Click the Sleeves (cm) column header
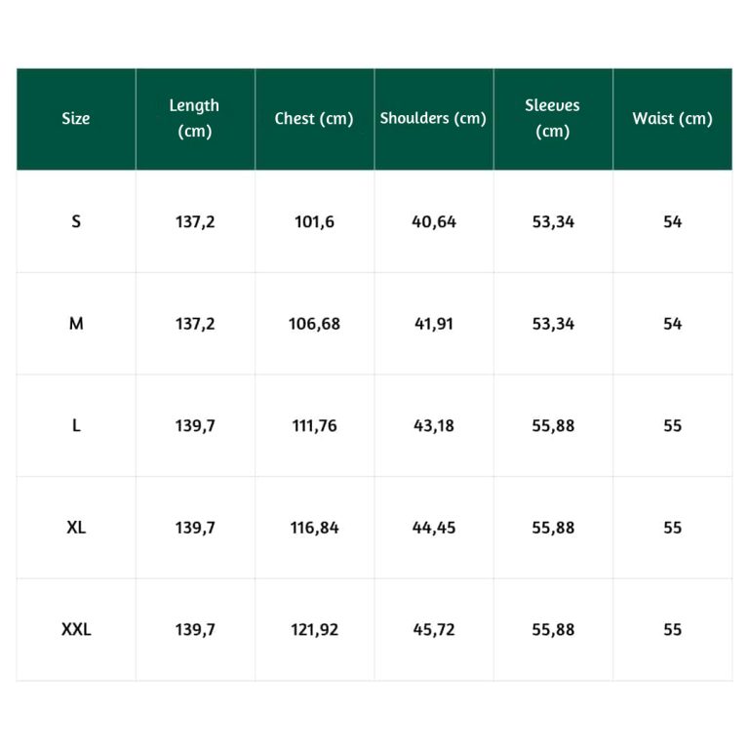The width and height of the screenshot is (749, 749). pyautogui.click(x=553, y=118)
